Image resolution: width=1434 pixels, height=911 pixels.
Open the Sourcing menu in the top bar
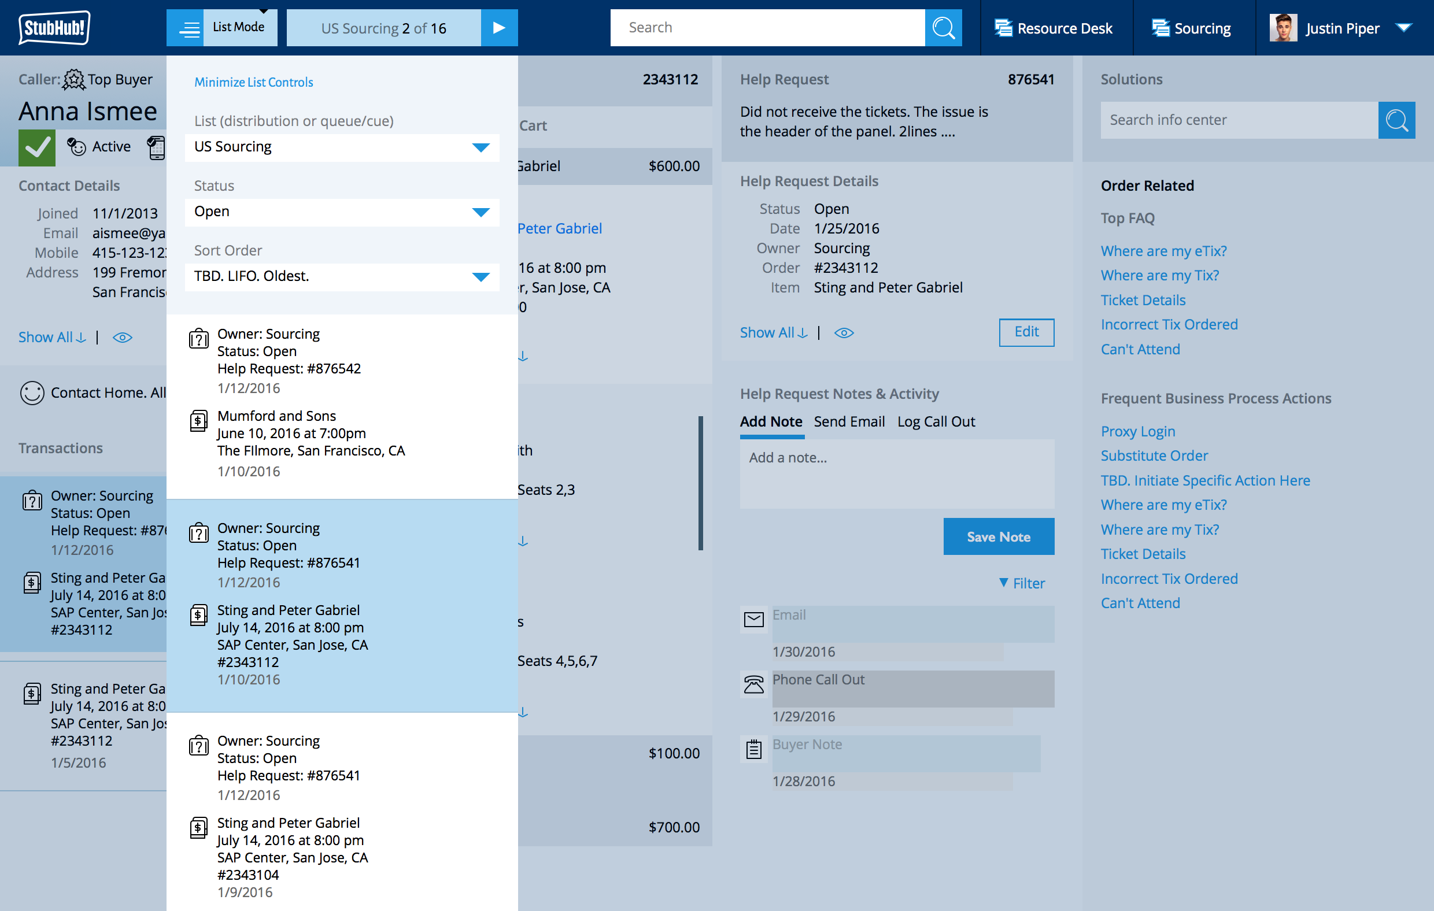click(x=1191, y=28)
